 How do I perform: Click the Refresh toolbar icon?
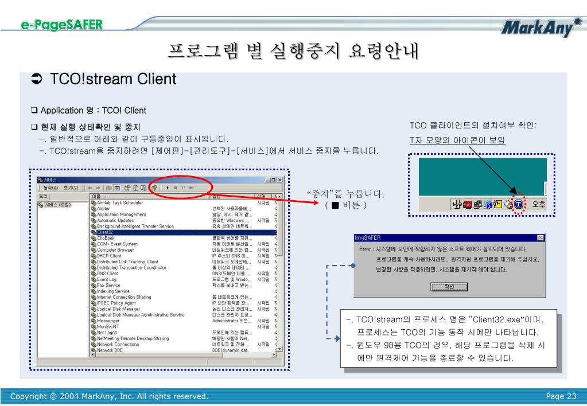pos(135,188)
